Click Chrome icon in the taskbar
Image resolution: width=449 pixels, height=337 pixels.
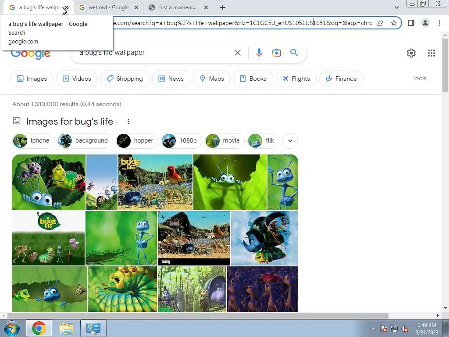coord(39,328)
